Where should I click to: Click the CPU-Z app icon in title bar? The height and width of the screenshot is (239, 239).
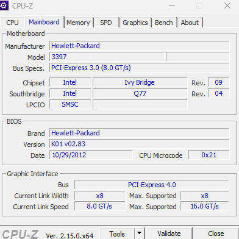pos(4,5)
